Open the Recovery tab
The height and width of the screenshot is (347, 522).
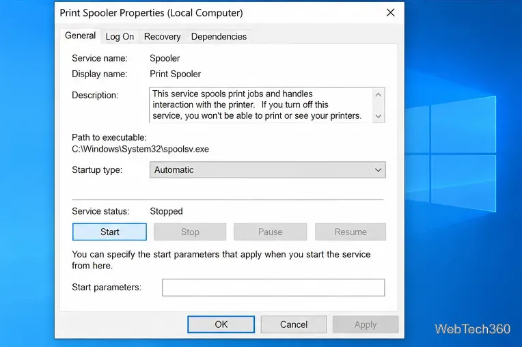[162, 37]
